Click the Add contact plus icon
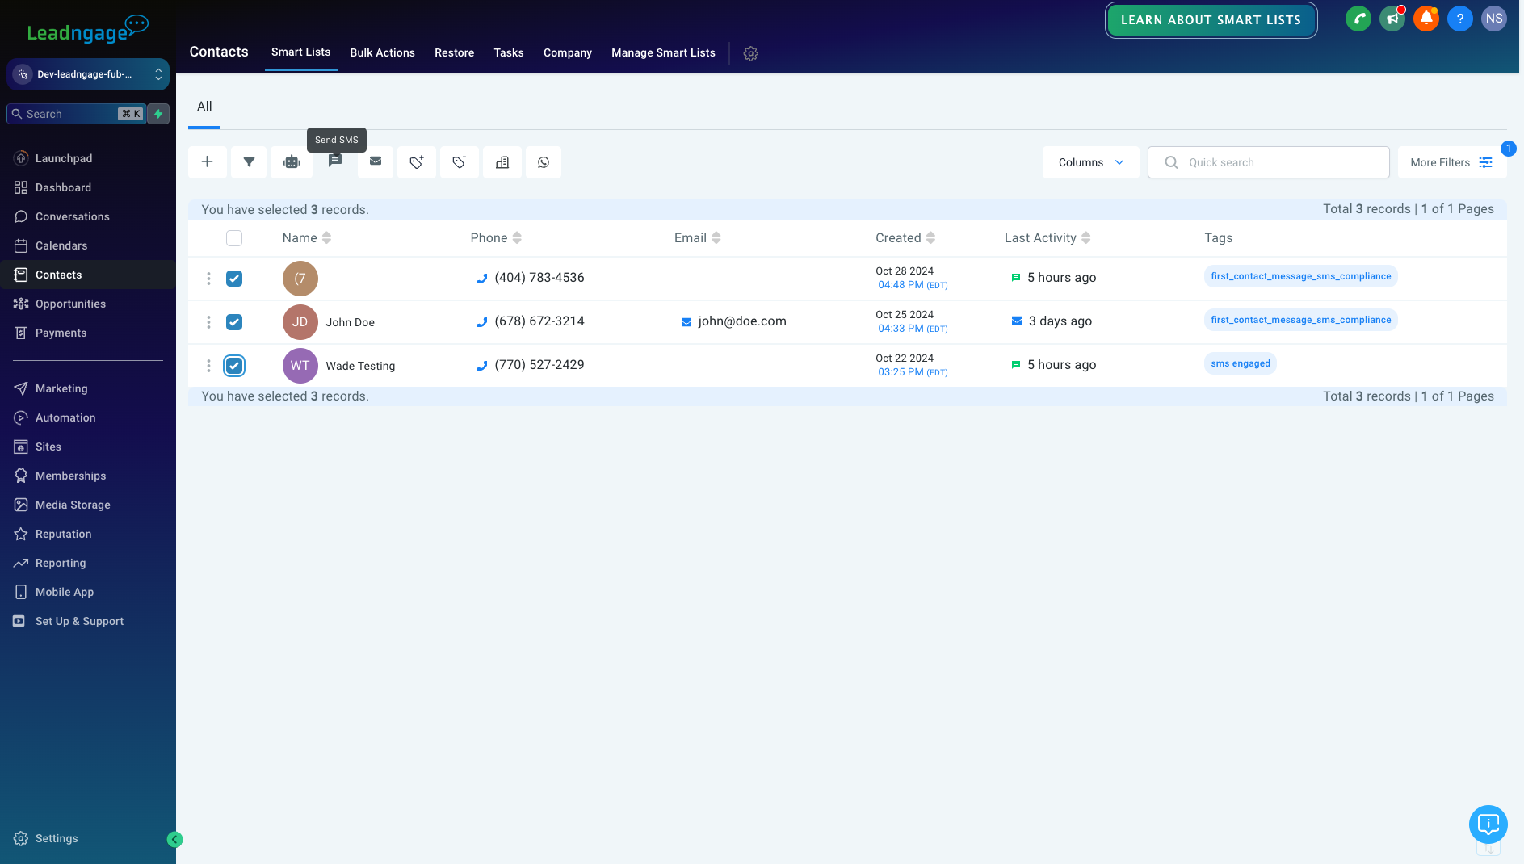The width and height of the screenshot is (1524, 864). (x=207, y=162)
